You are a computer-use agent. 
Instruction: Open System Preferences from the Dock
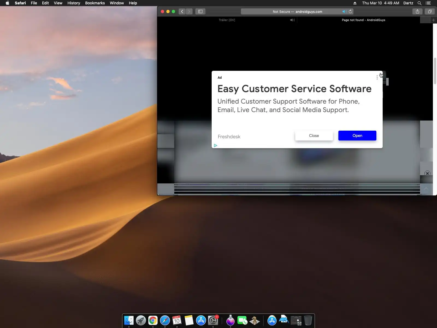tap(213, 320)
